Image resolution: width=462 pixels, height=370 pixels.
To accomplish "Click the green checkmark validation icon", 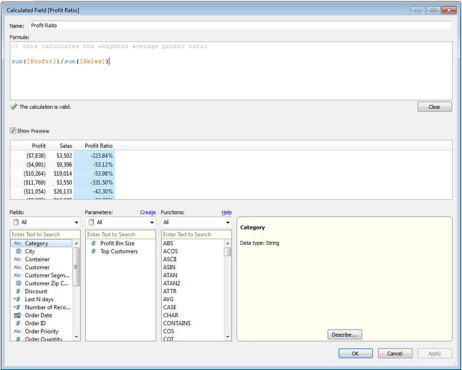I will [14, 107].
